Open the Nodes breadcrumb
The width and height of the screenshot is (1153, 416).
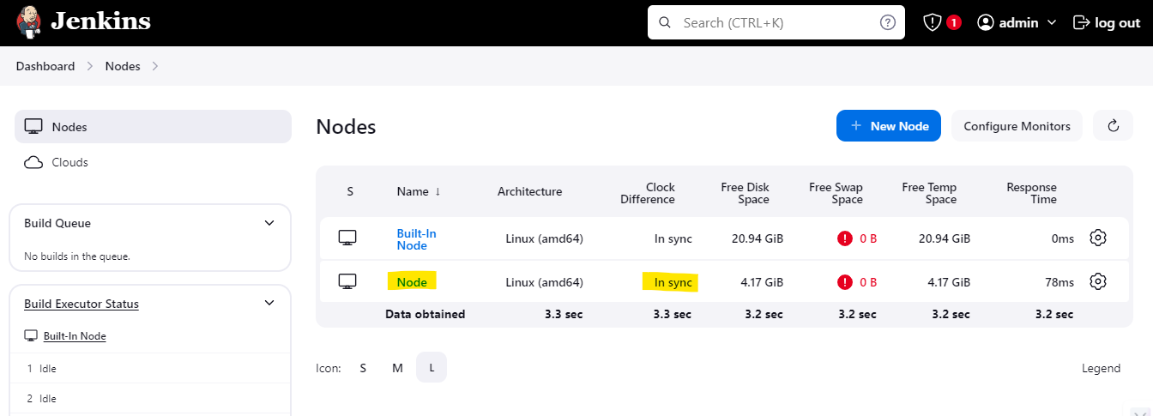123,66
